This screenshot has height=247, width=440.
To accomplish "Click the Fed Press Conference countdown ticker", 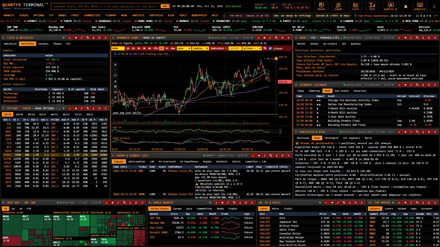I will pos(395,16).
